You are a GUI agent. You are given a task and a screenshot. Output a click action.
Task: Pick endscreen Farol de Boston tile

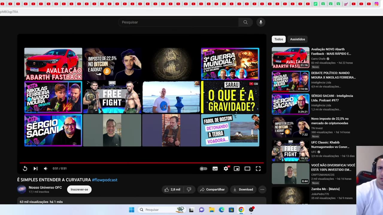pyautogui.click(x=230, y=130)
